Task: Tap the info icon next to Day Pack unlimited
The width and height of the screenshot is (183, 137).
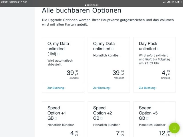Action: click(x=158, y=49)
